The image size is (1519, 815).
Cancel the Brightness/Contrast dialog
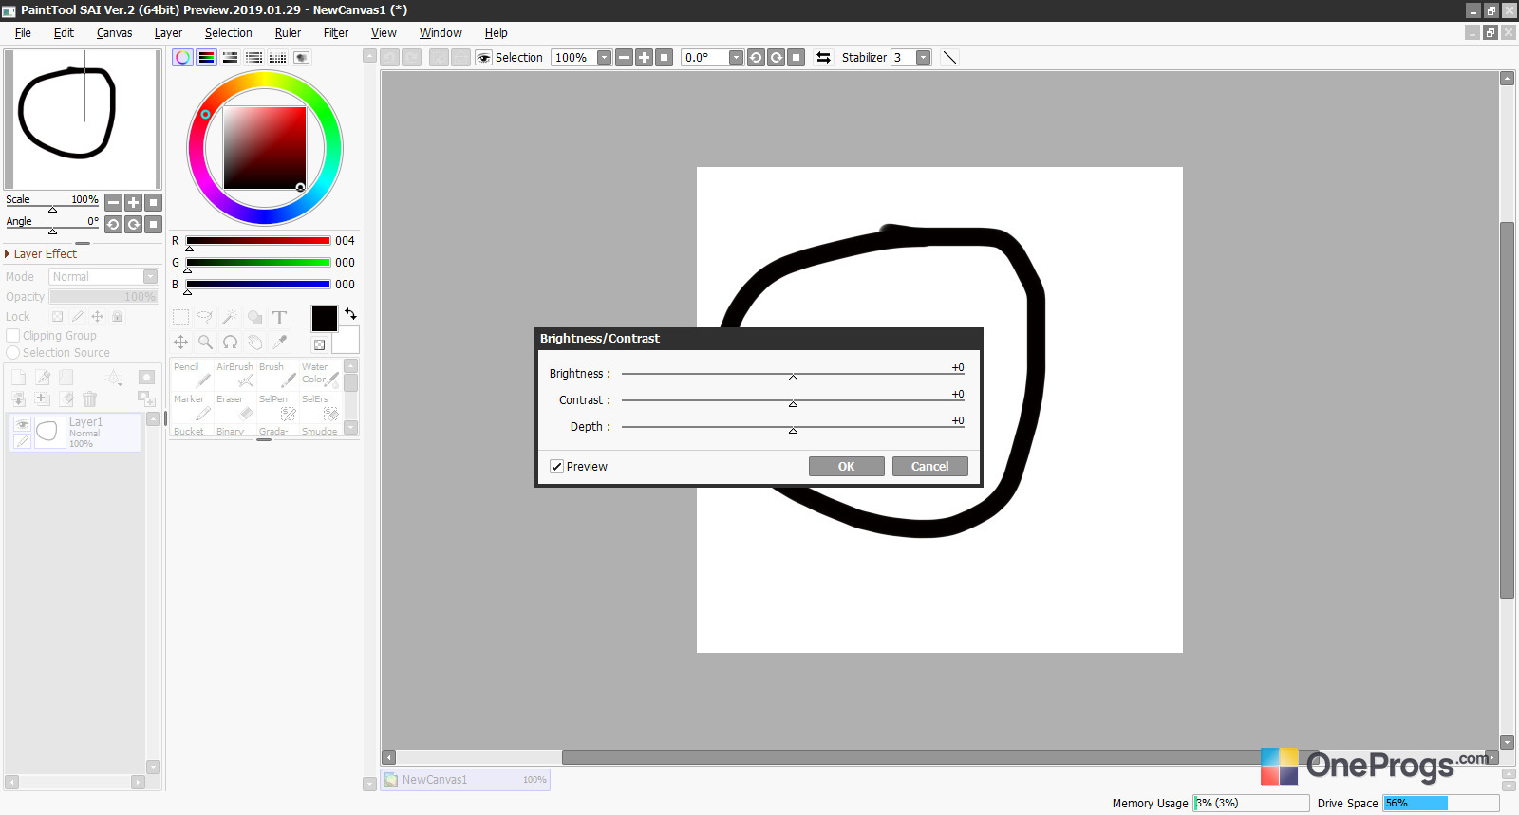(x=930, y=467)
